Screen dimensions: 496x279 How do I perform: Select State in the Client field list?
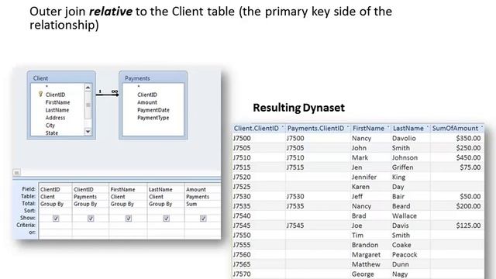coord(52,133)
